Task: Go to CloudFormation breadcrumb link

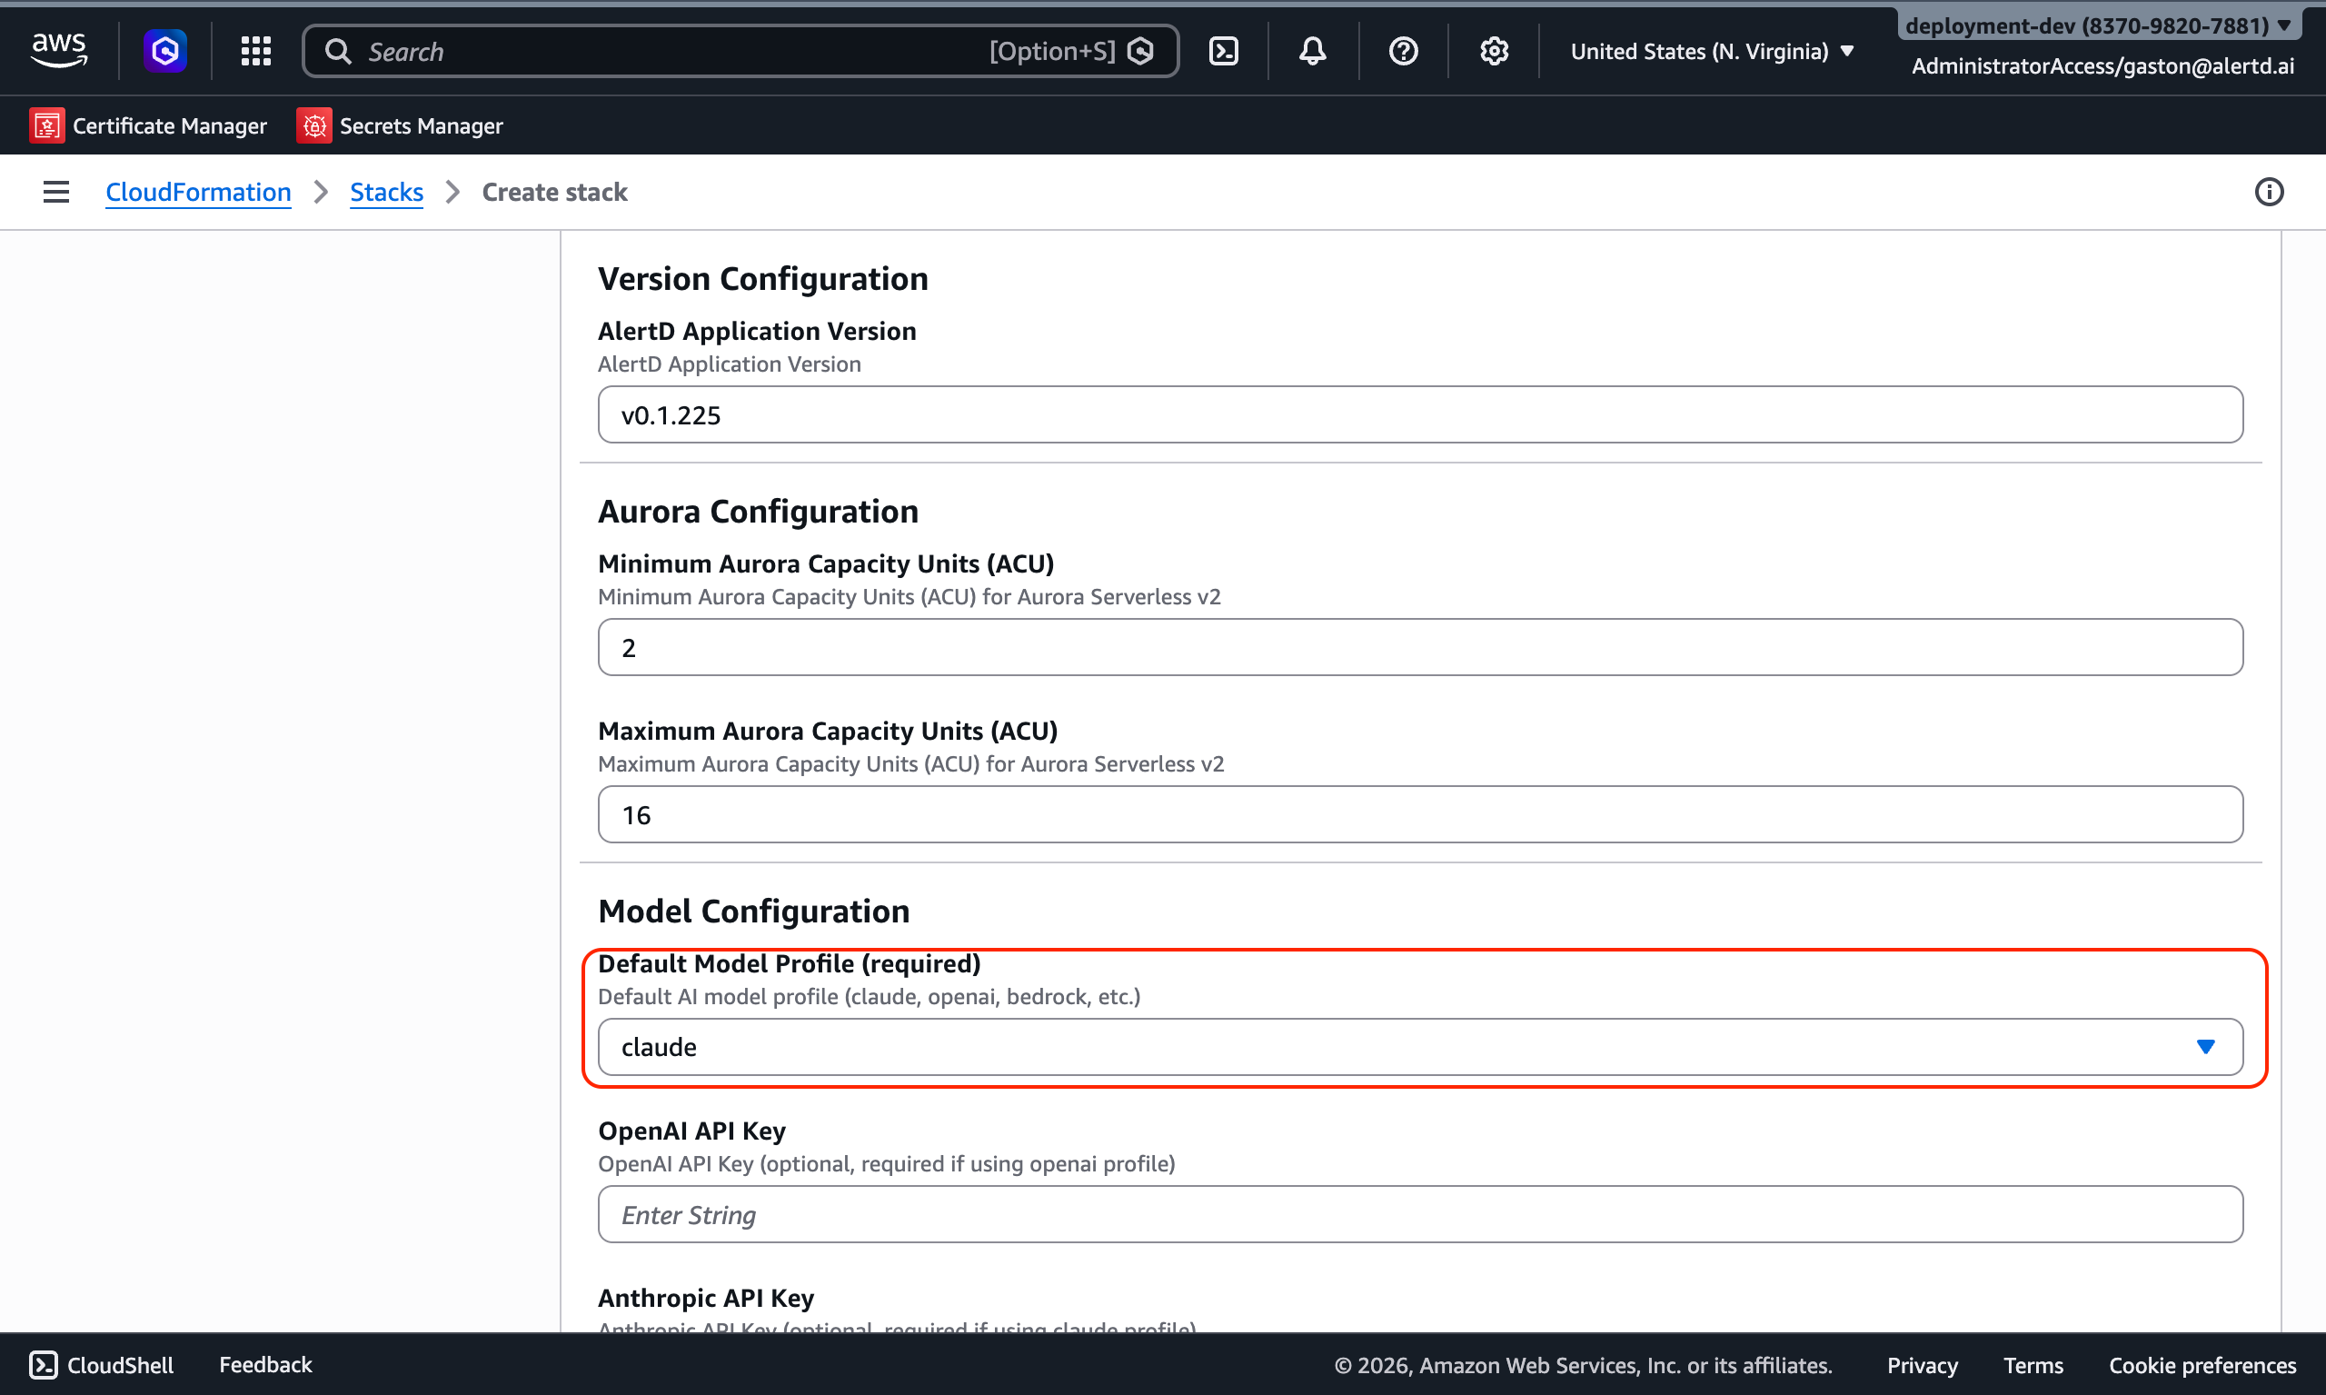Action: coord(198,192)
